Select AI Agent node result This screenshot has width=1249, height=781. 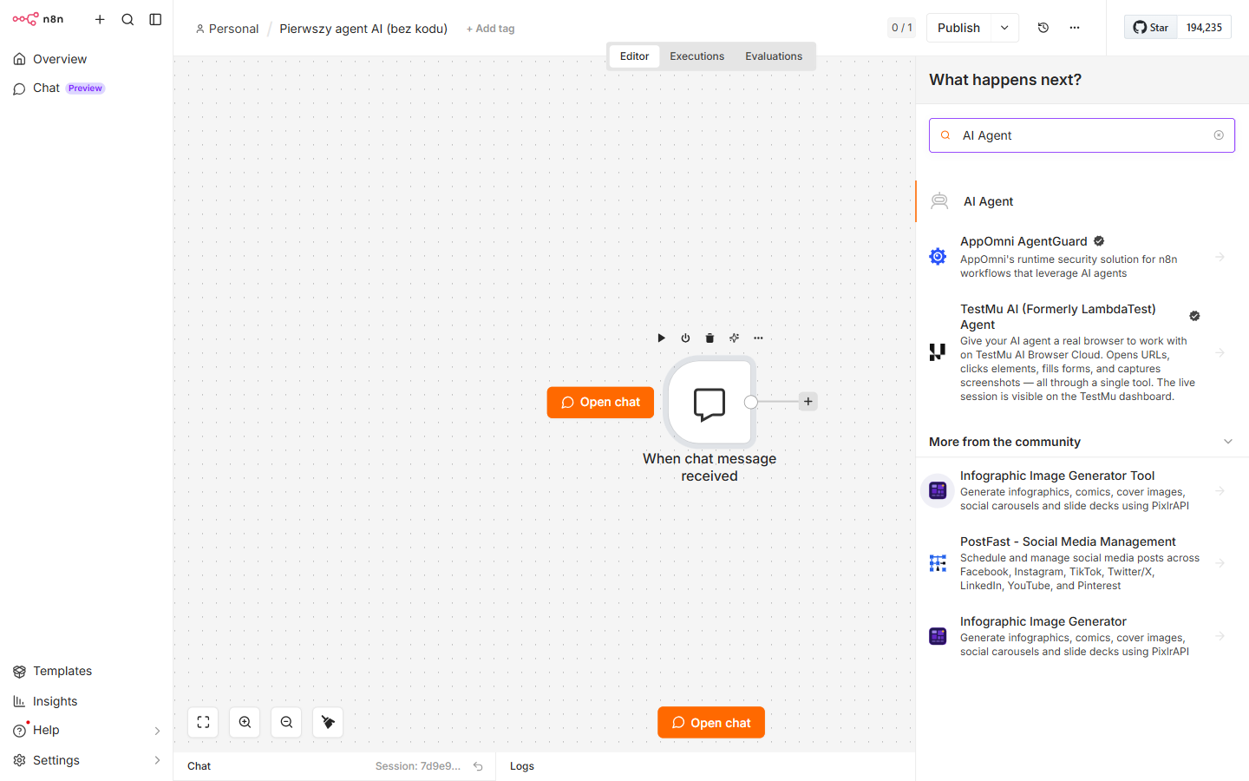pos(1082,201)
